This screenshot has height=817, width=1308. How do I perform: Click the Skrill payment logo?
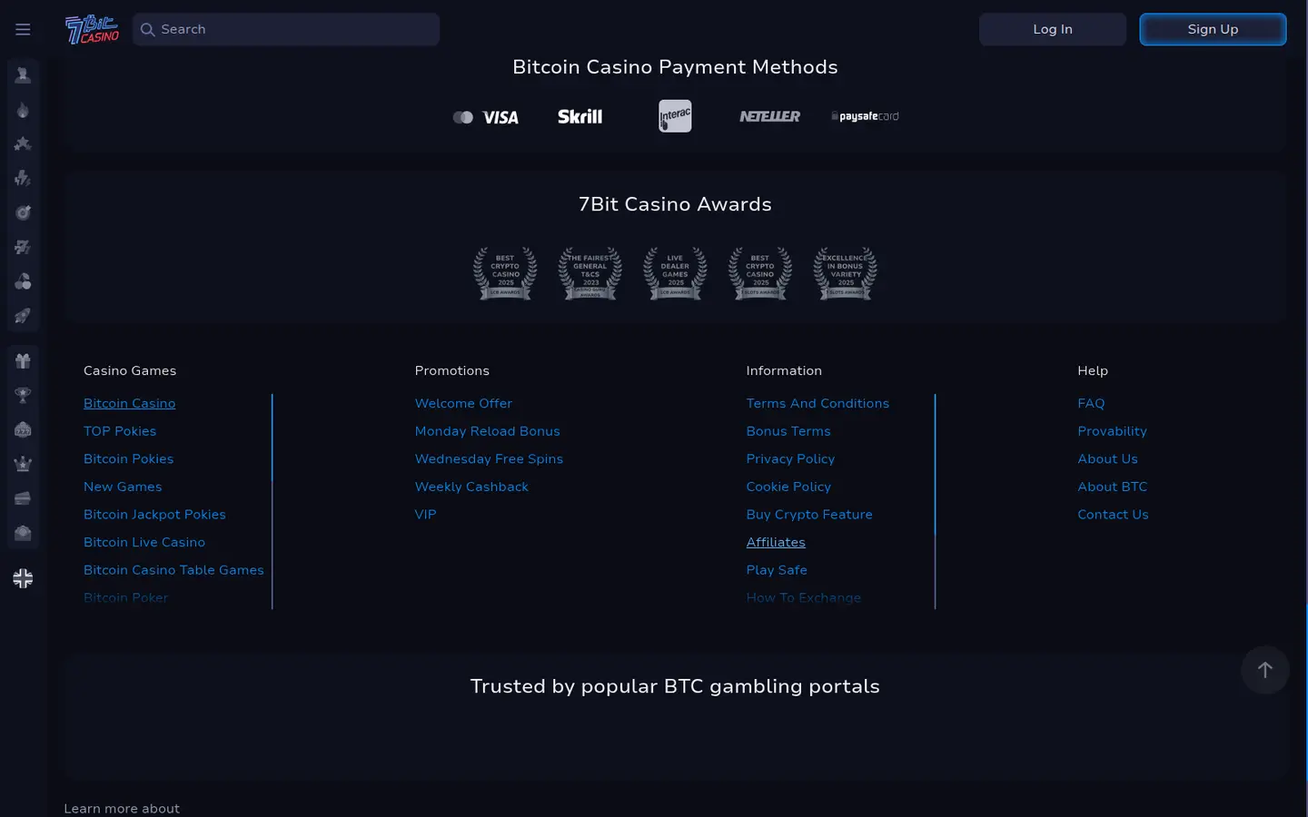580,116
